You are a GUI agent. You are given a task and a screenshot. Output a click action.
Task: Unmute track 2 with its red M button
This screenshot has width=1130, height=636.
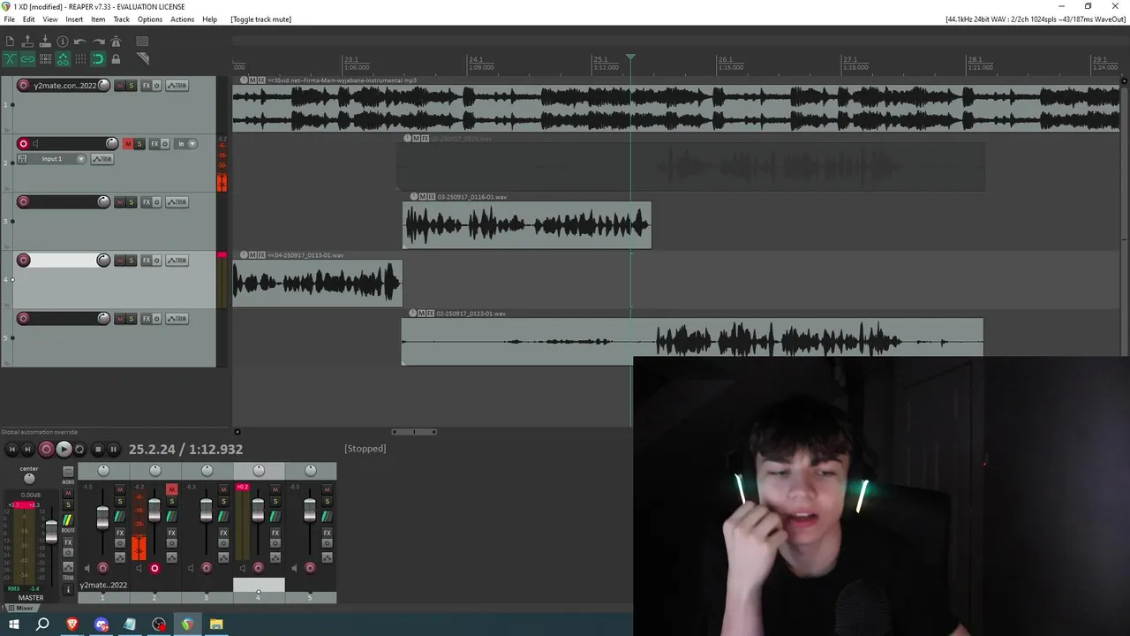click(128, 144)
